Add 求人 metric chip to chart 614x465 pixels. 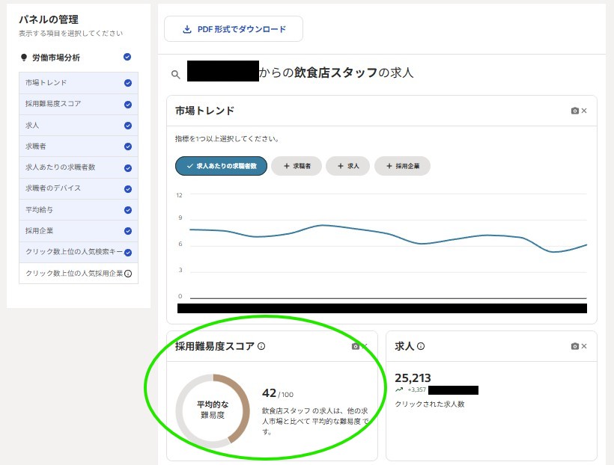click(347, 166)
